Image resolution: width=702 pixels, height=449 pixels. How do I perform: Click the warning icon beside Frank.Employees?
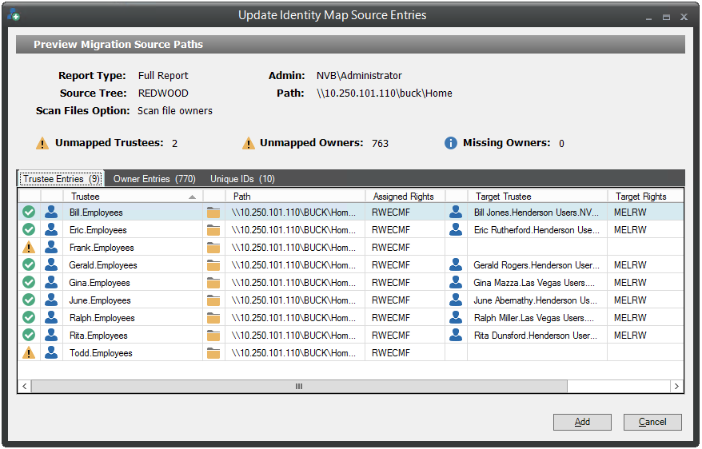click(29, 248)
